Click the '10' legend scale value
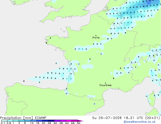The image size is (161, 124). [32, 123]
